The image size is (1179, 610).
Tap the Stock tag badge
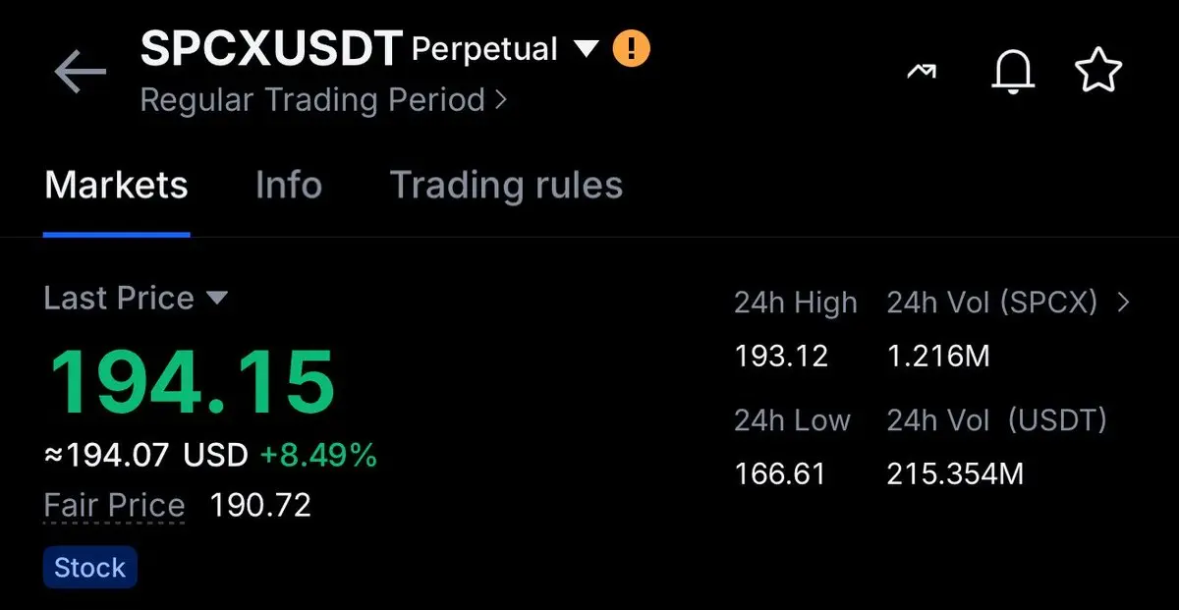click(89, 568)
